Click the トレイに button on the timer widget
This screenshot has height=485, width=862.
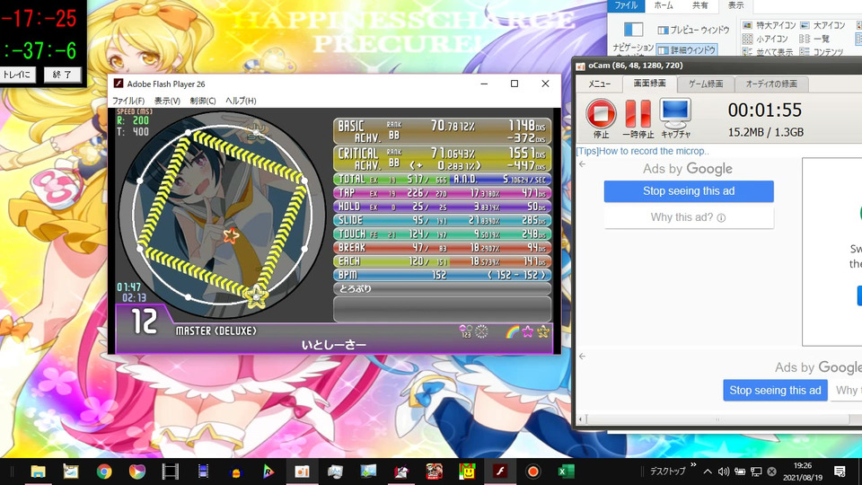(18, 75)
